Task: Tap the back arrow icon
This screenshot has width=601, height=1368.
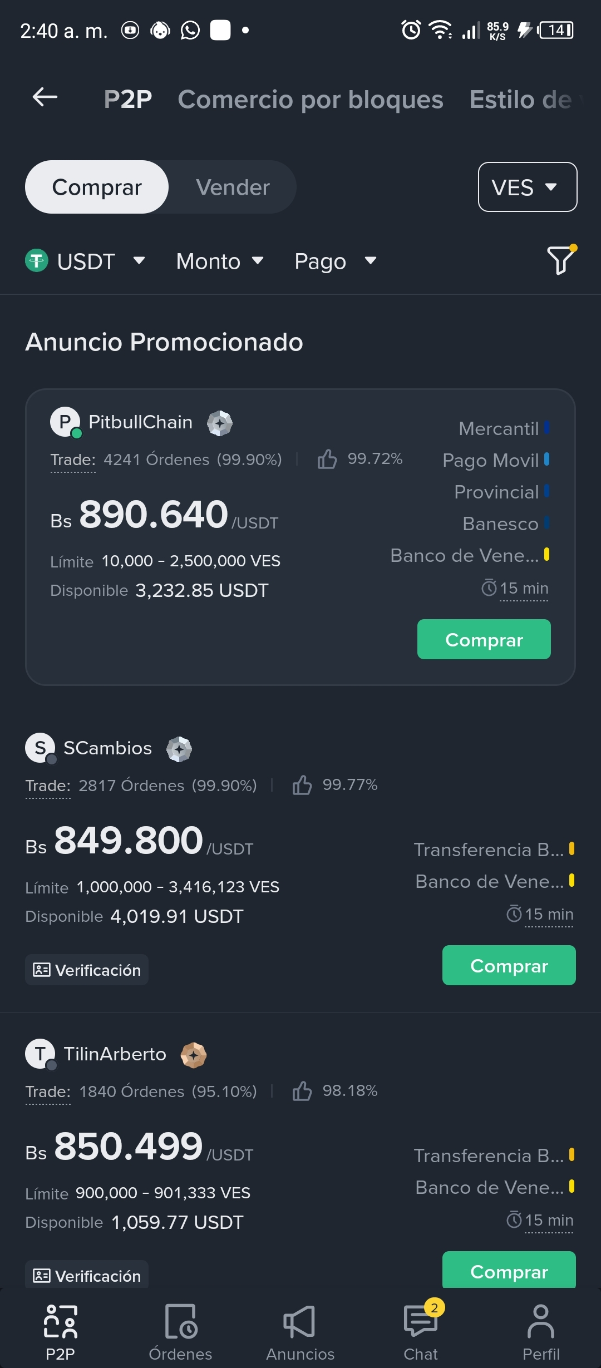Action: (x=45, y=97)
